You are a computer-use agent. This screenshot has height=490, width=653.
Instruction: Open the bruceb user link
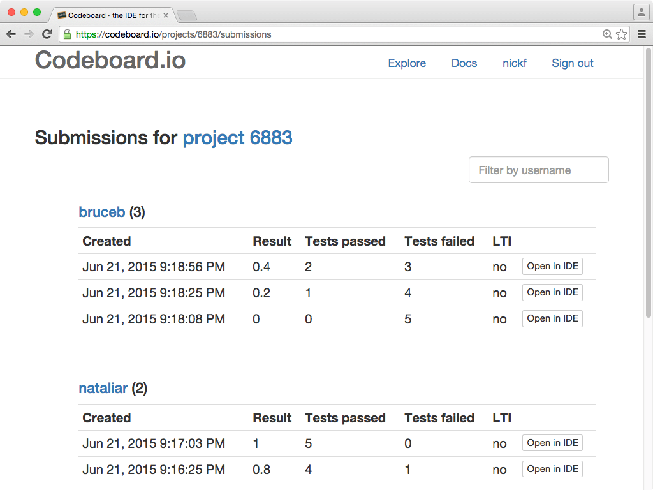click(x=102, y=212)
